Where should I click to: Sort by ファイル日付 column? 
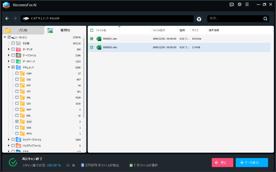[158, 30]
